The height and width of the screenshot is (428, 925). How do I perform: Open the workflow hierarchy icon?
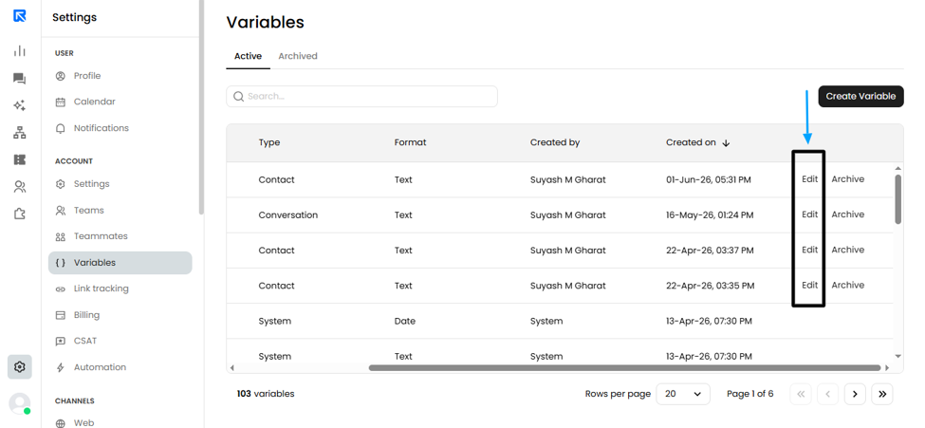click(x=20, y=133)
